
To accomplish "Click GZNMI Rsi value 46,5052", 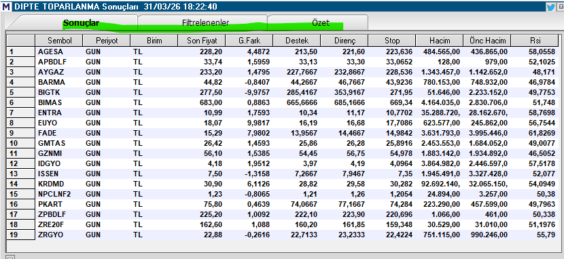I will (542, 153).
